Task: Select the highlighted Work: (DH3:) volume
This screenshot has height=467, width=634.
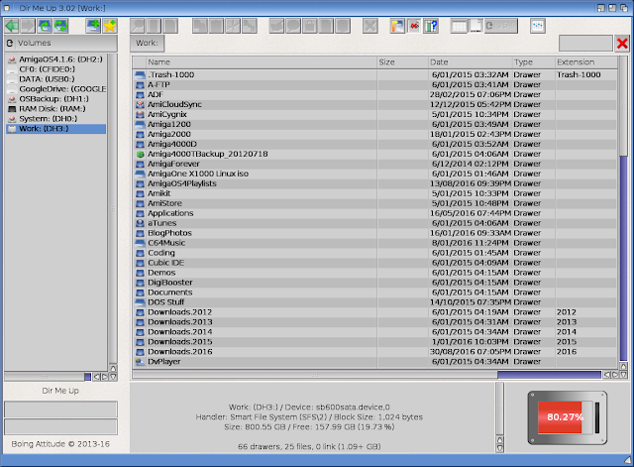Action: 56,129
